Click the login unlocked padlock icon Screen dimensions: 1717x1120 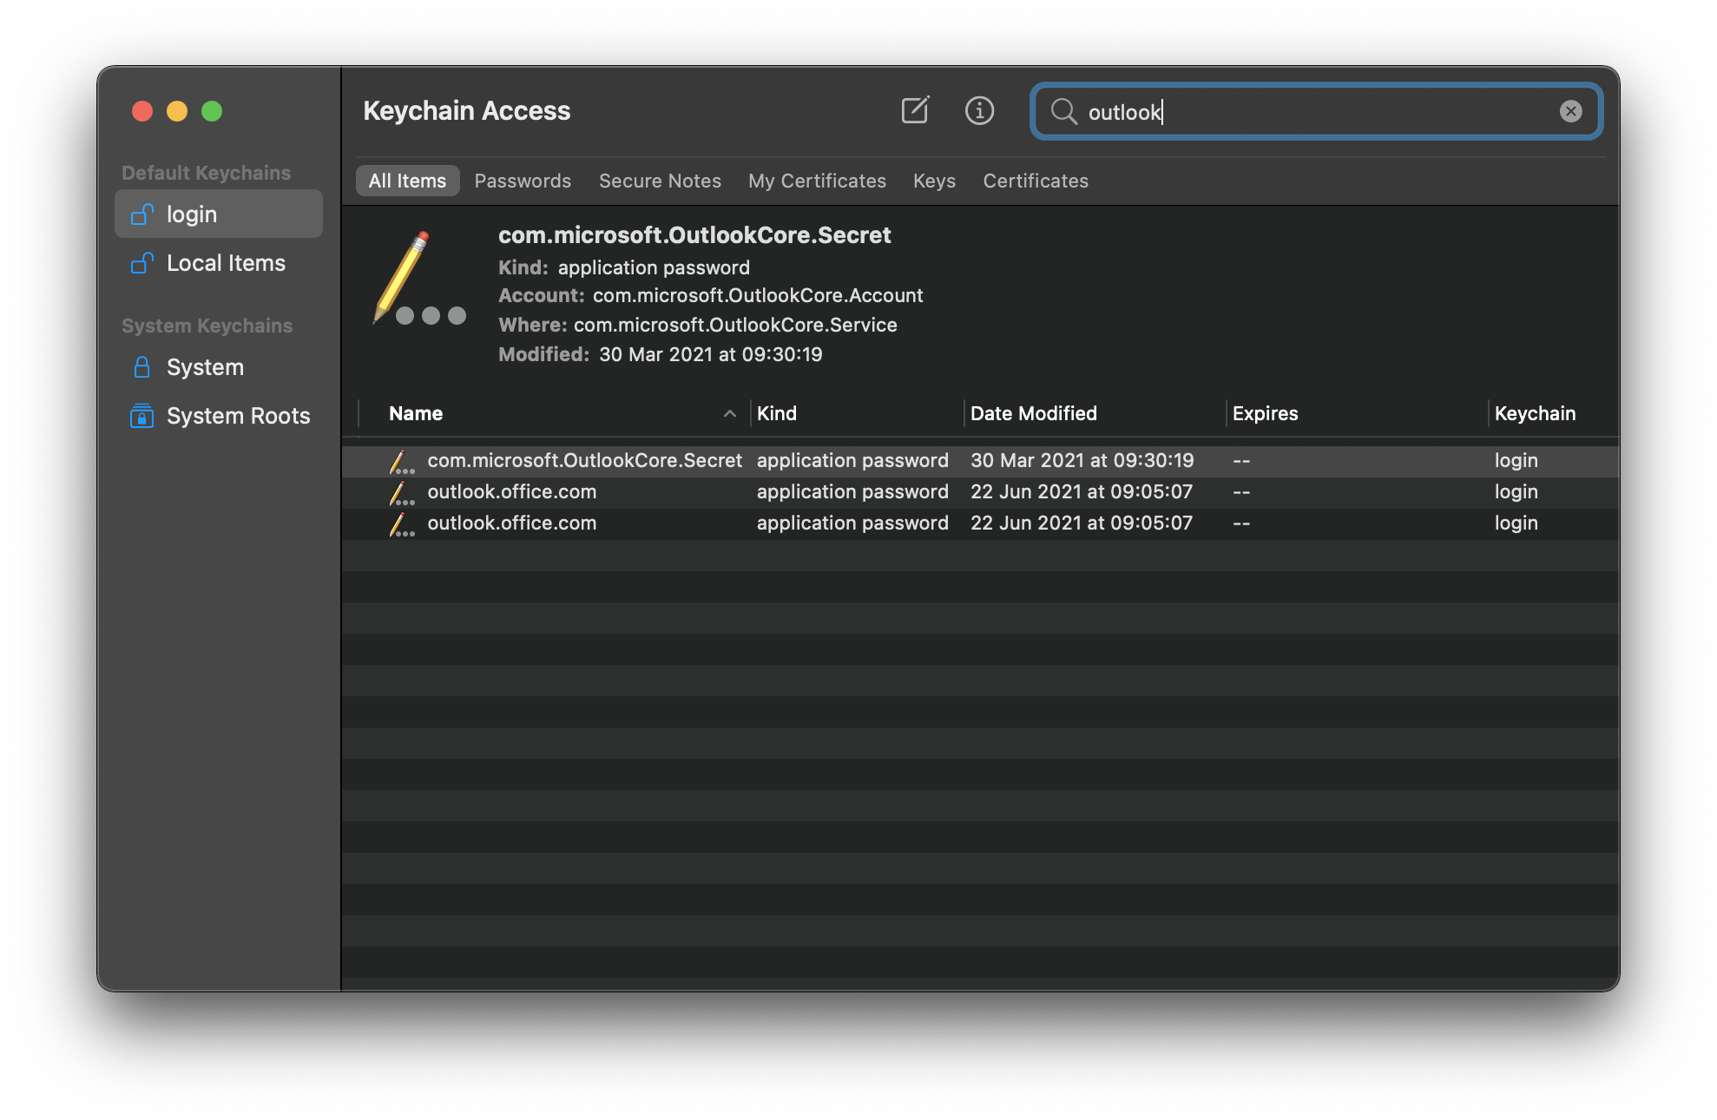click(x=141, y=214)
